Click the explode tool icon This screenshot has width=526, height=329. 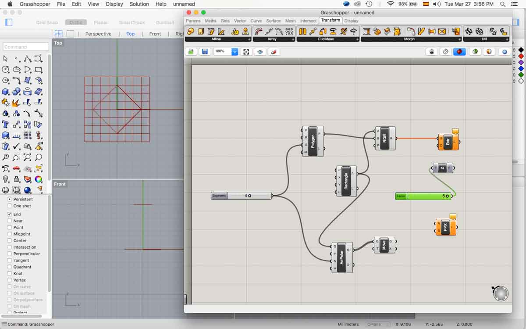click(16, 103)
